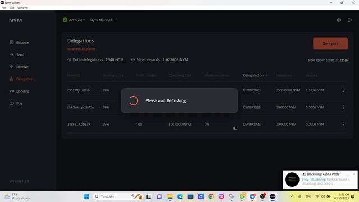359x202 pixels.
Task: Open the weather widget
Action: 17,196
